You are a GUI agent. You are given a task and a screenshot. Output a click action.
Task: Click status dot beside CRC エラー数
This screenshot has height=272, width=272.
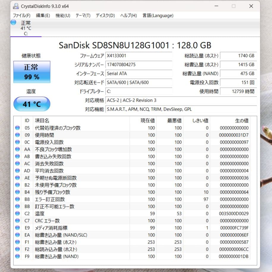tap(17, 221)
